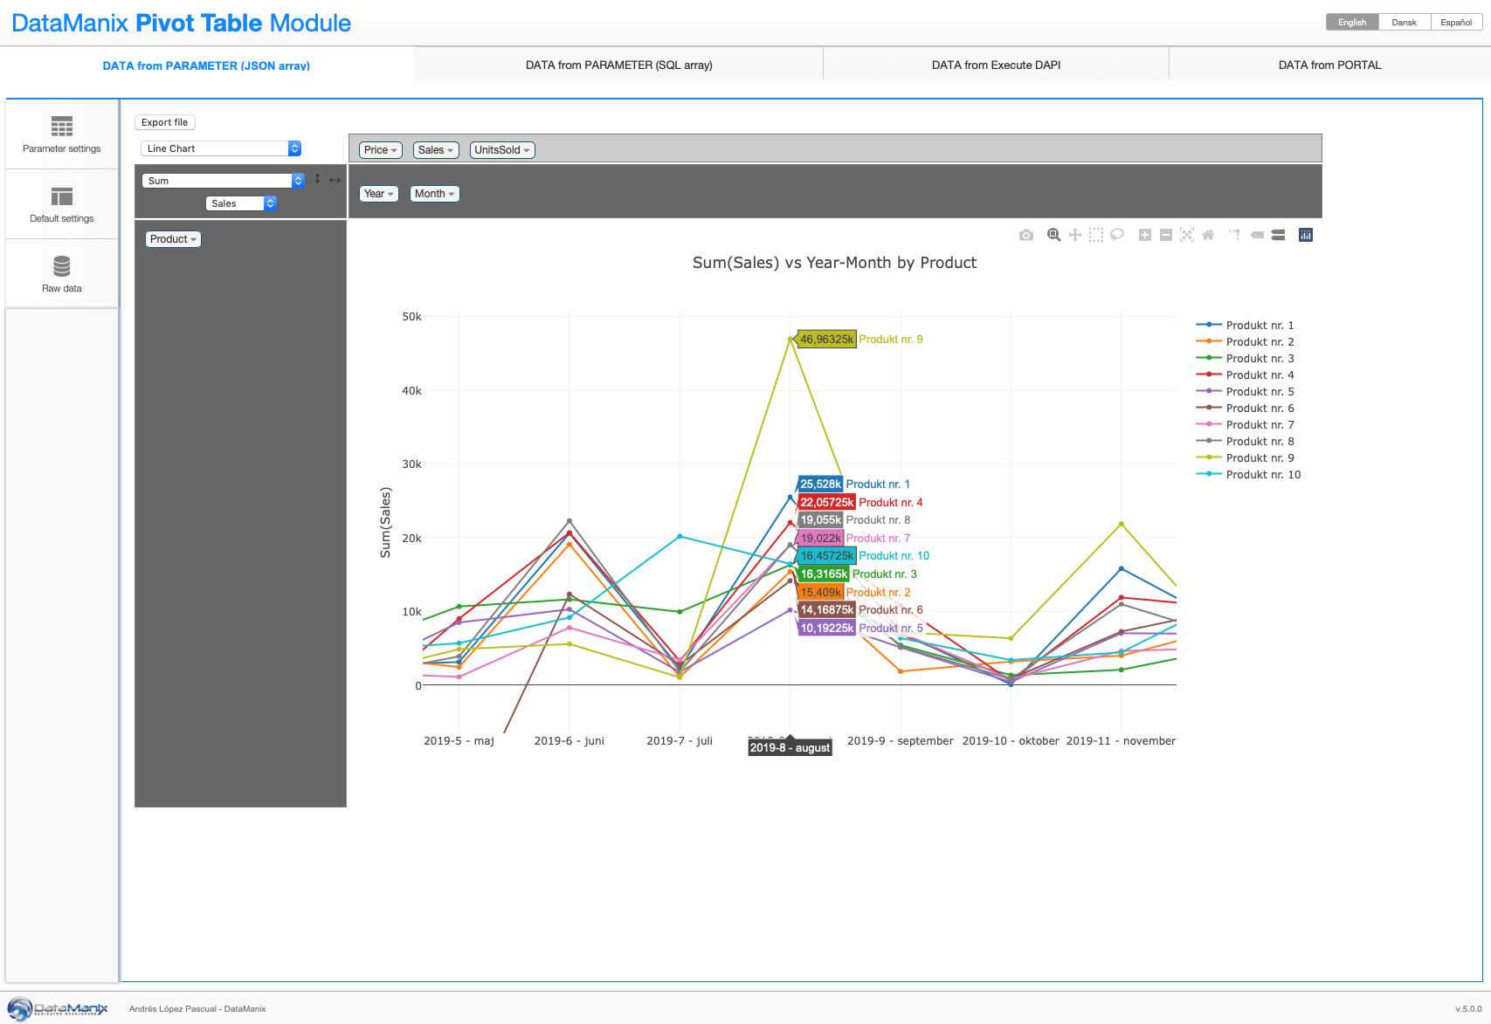This screenshot has height=1024, width=1491.
Task: Open Default settings panel
Action: tap(62, 204)
